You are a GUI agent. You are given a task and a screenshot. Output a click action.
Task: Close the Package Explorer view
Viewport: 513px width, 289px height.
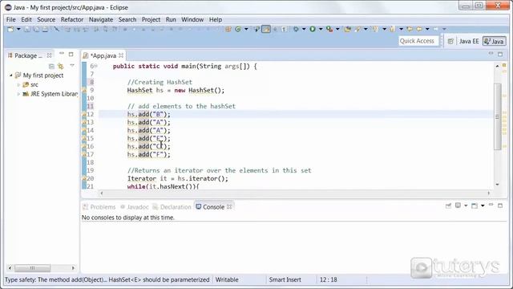[50, 55]
